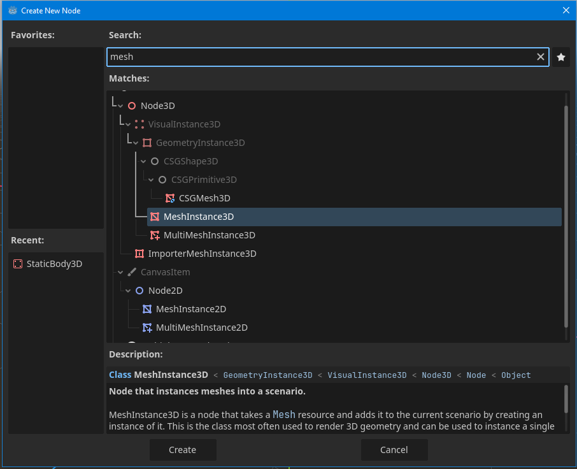The width and height of the screenshot is (577, 469).
Task: Click into the search field containing mesh
Action: tap(318, 57)
